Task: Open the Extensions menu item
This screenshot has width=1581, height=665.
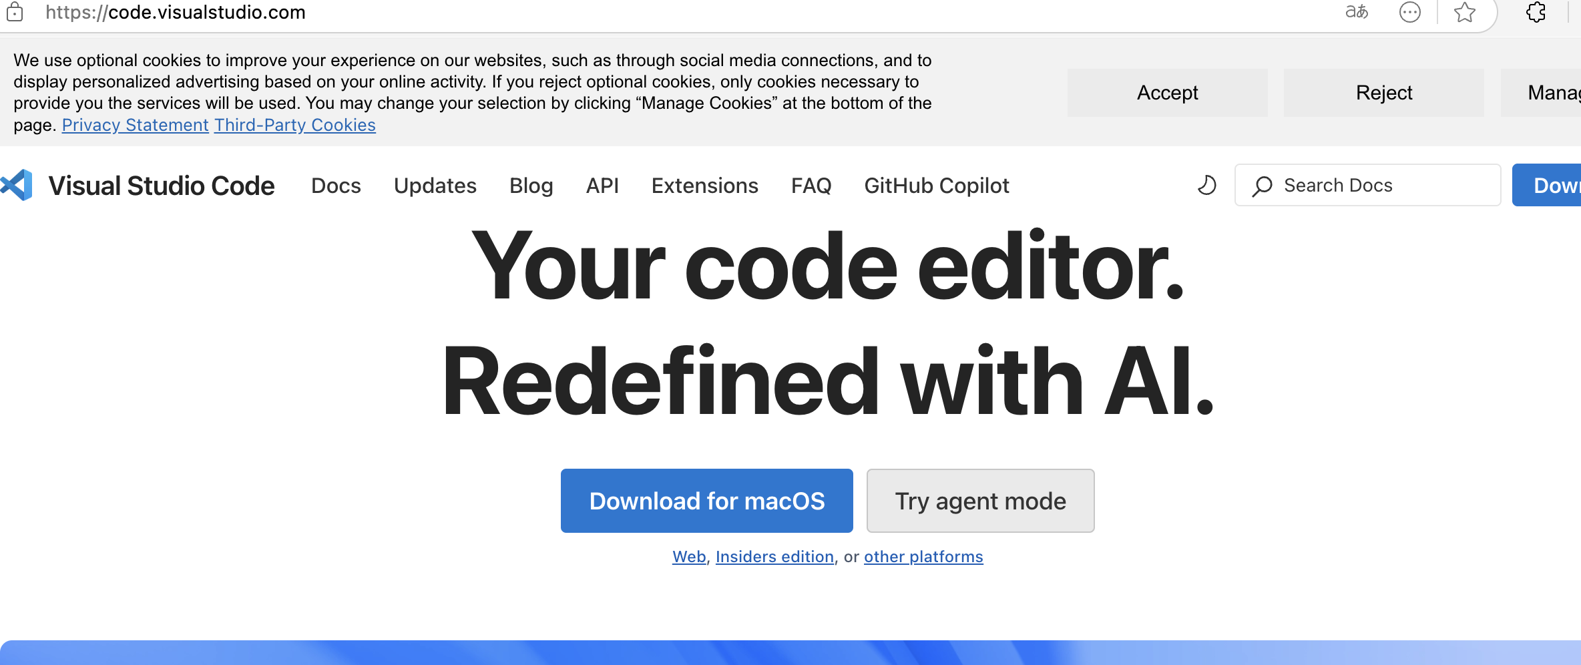Action: tap(705, 186)
